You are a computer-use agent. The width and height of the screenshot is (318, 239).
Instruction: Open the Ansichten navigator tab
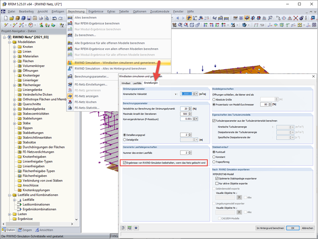point(44,230)
